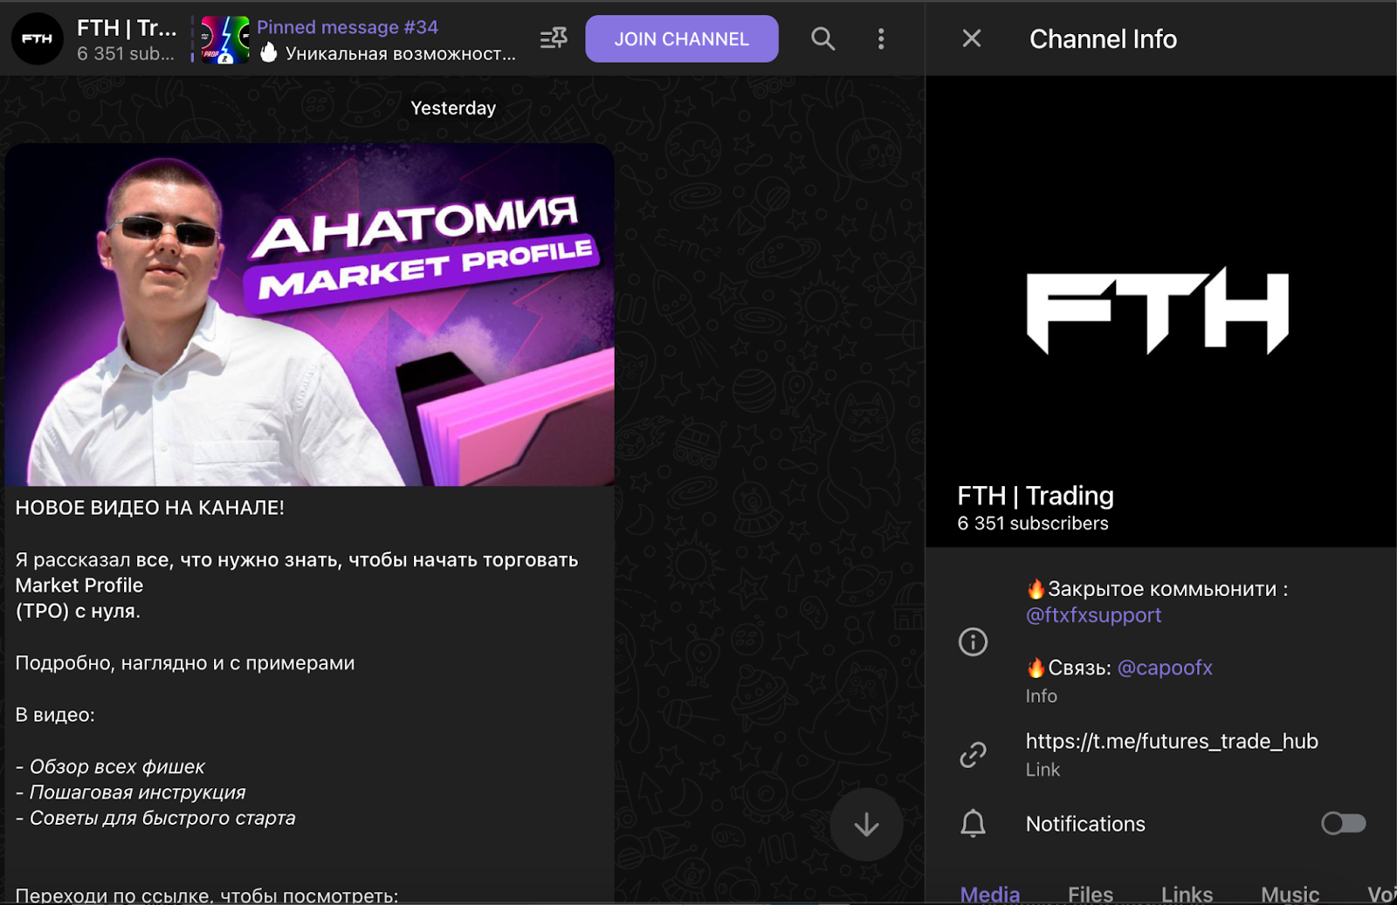Open Pinned message #34

coord(386,40)
